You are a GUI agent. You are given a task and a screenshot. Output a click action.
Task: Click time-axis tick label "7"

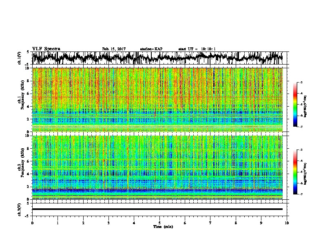(210, 223)
